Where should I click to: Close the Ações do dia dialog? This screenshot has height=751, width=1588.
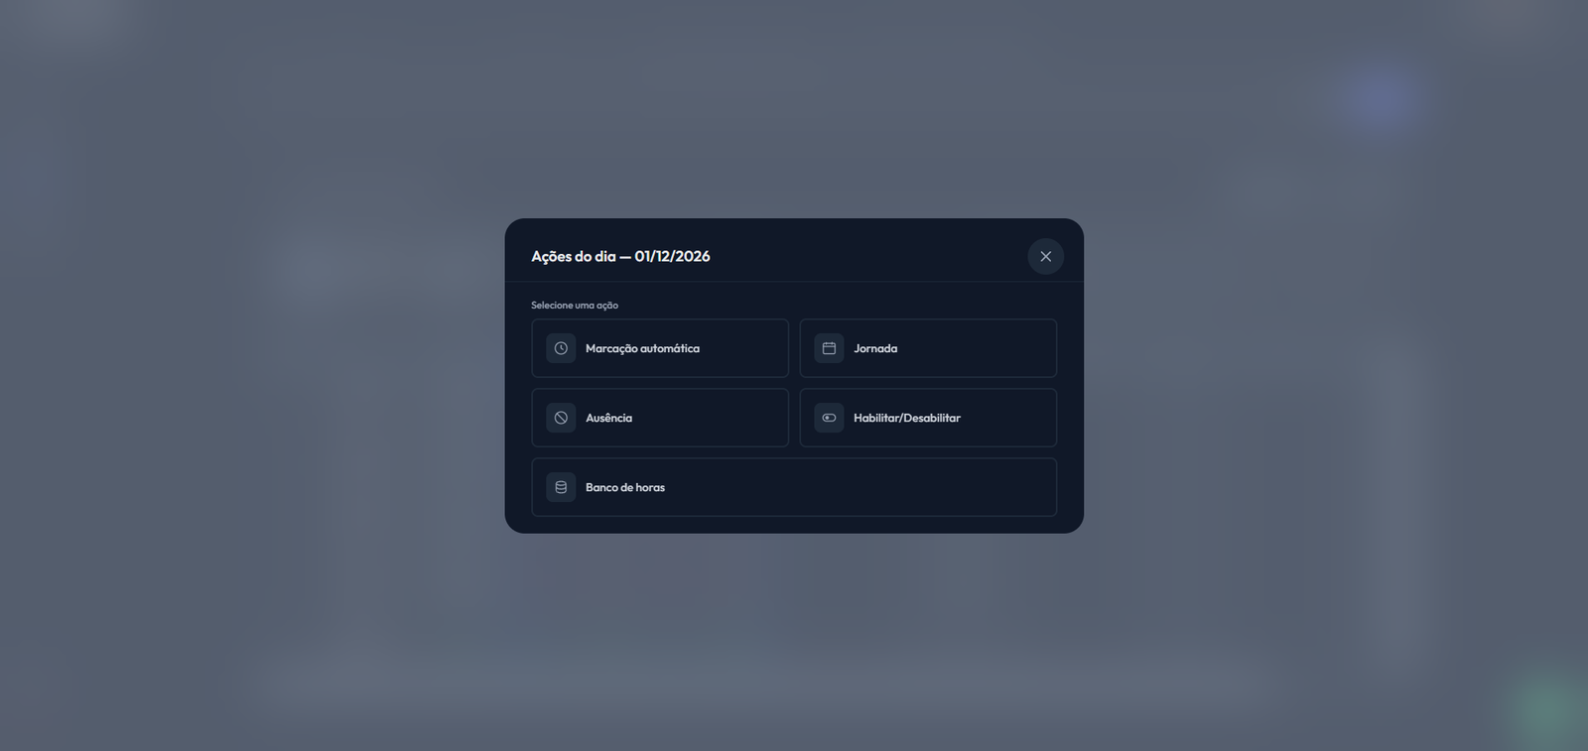point(1045,256)
